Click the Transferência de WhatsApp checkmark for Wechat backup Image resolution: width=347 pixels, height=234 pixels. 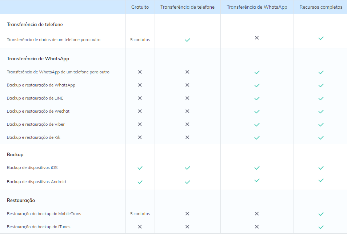click(257, 112)
